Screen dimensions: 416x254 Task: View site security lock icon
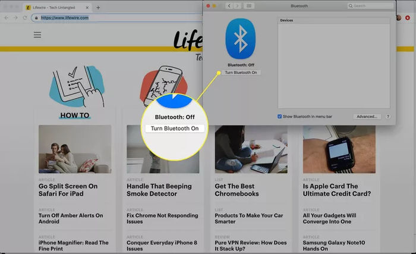[36, 18]
